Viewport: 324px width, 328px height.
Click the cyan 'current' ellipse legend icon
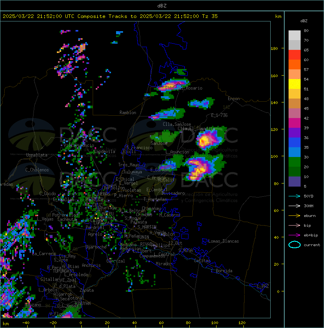[294, 245]
